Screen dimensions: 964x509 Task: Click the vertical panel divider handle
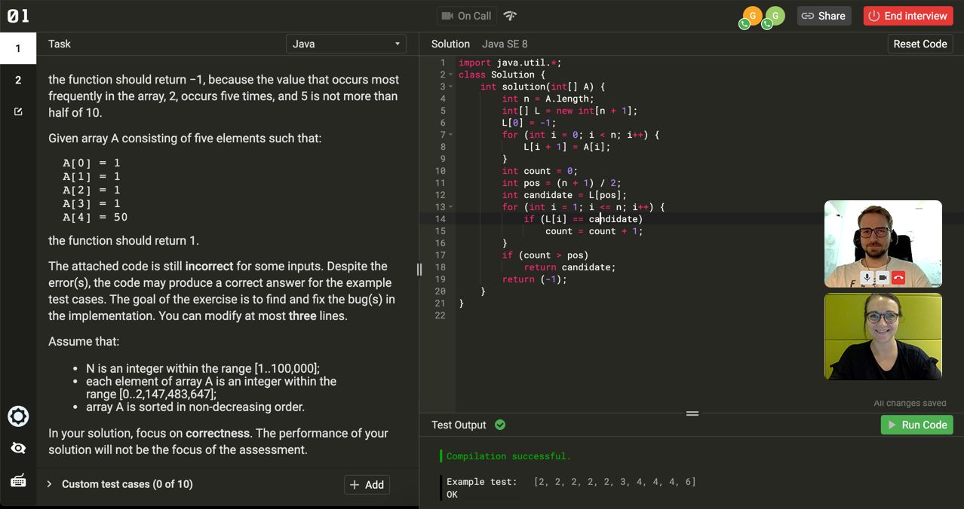coord(419,269)
